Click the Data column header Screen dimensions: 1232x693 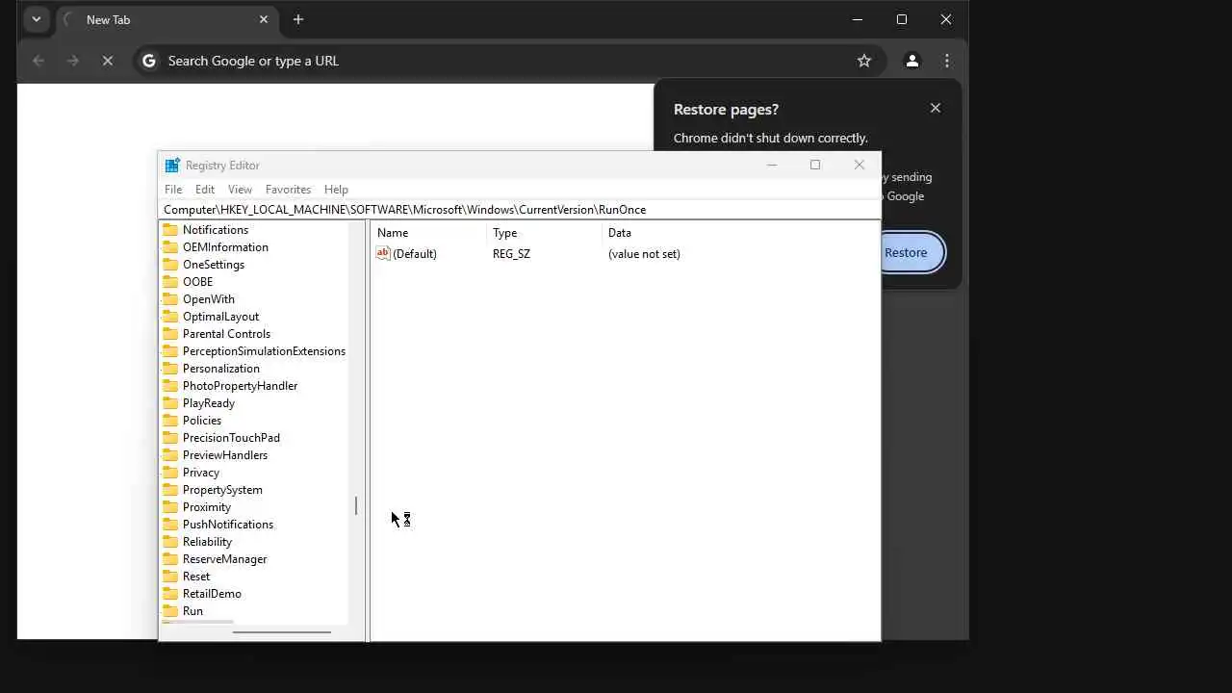click(741, 233)
